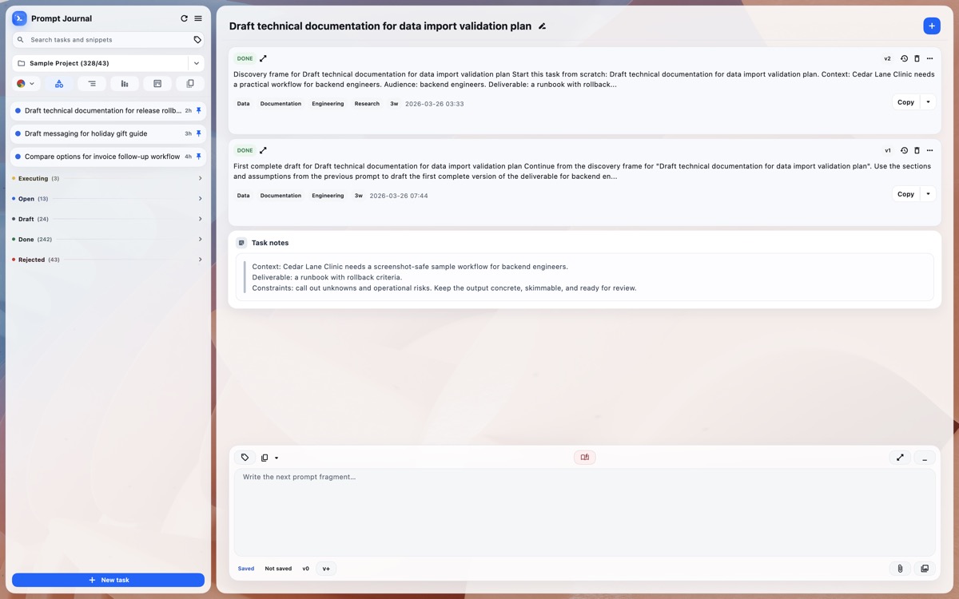
Task: Select the shapes category view icon
Action: (59, 83)
